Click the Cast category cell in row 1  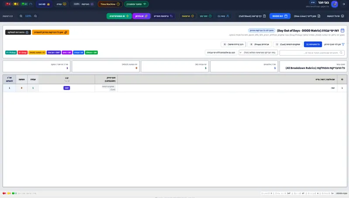pos(106,88)
